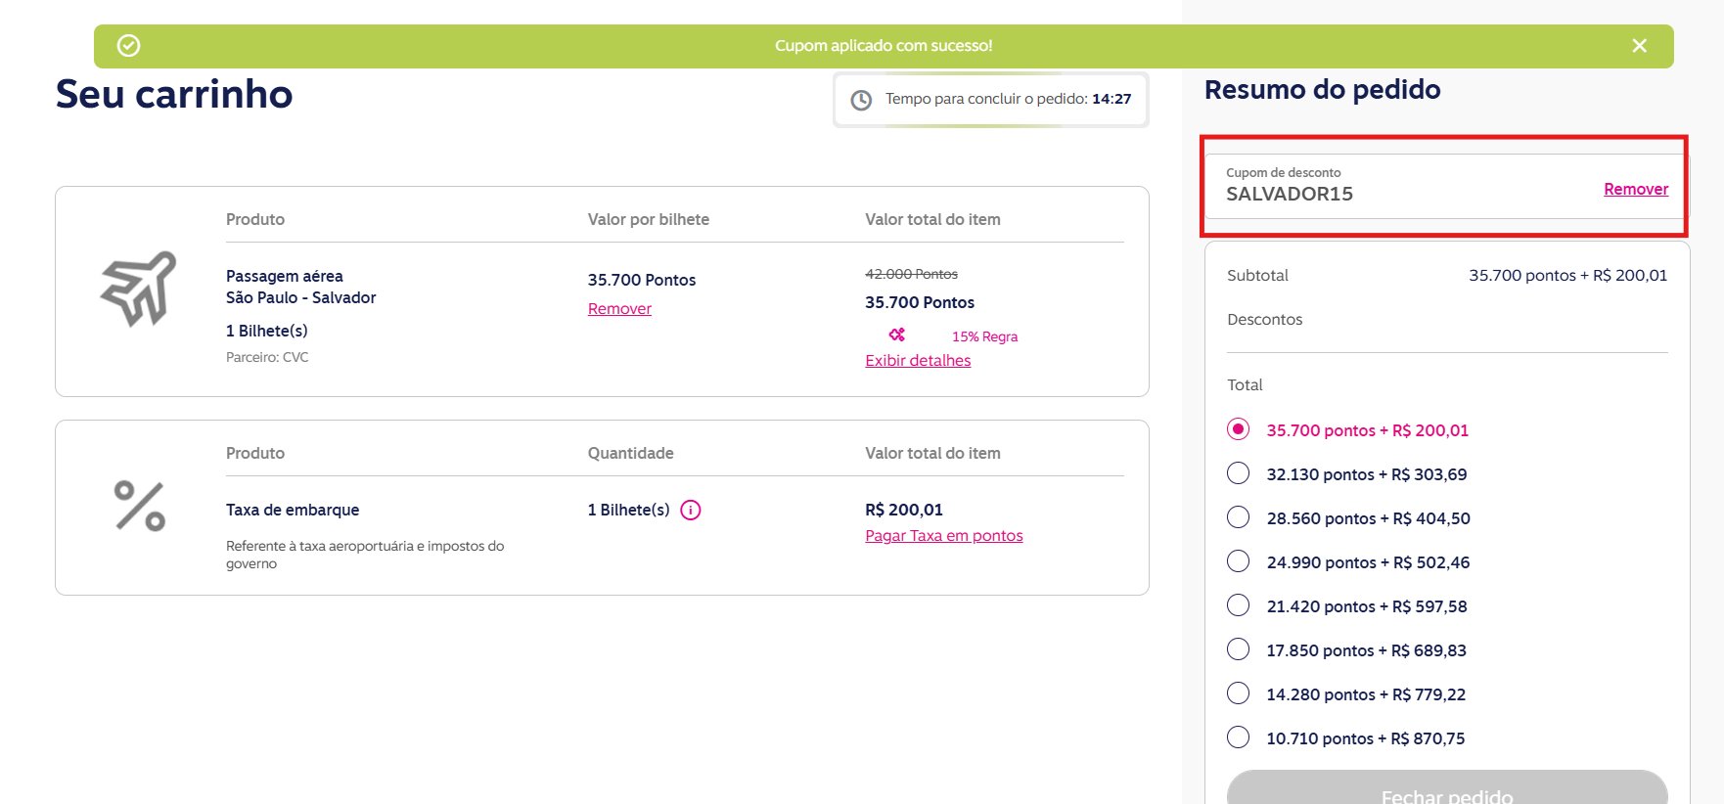1724x804 pixels.
Task: Click the strikethrough 42.000 Pontos price
Action: tap(911, 274)
